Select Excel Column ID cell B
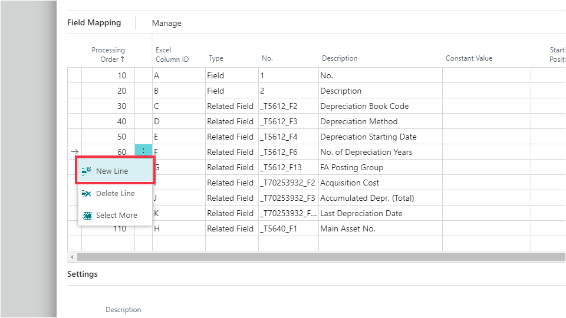The image size is (566, 318). tap(179, 91)
